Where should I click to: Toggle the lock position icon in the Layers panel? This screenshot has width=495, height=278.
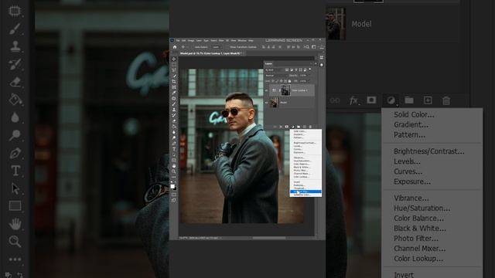pos(282,81)
